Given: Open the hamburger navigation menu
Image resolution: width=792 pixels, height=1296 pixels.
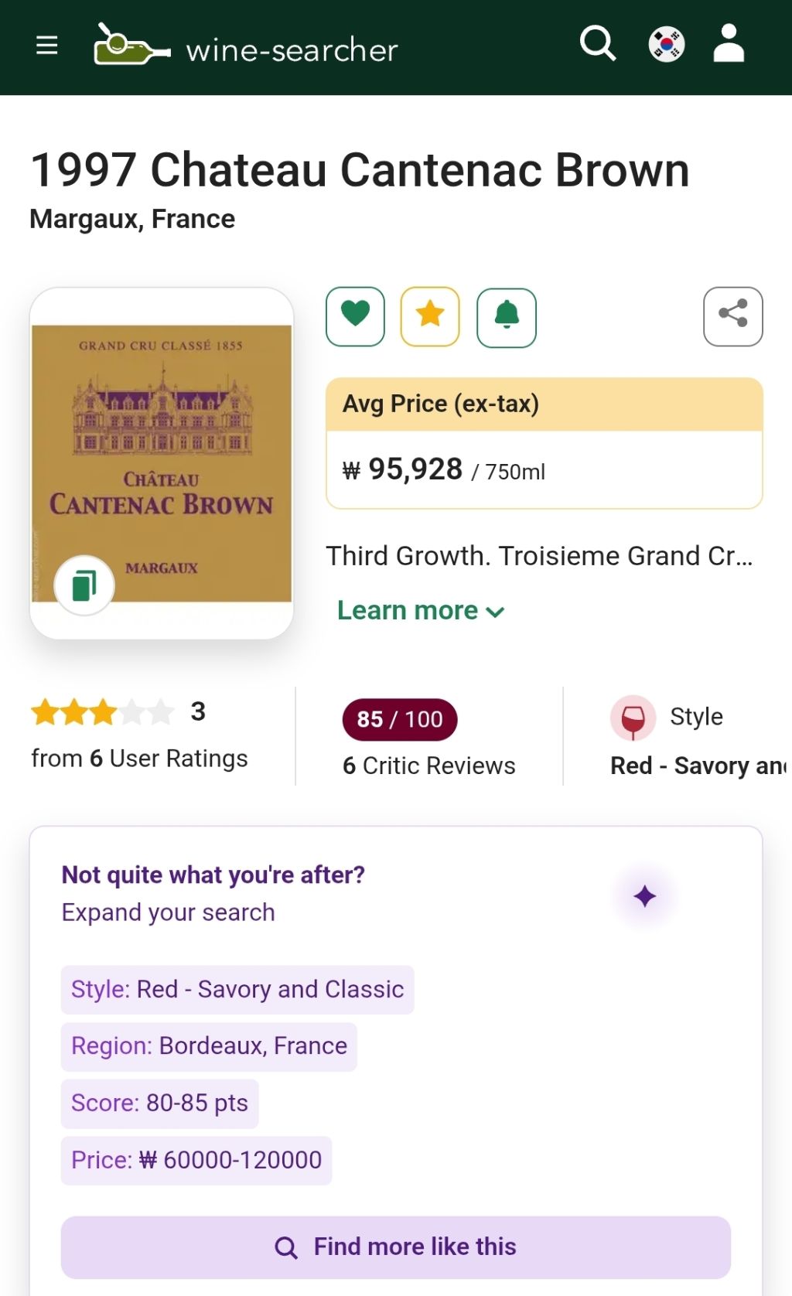Looking at the screenshot, I should (x=47, y=46).
